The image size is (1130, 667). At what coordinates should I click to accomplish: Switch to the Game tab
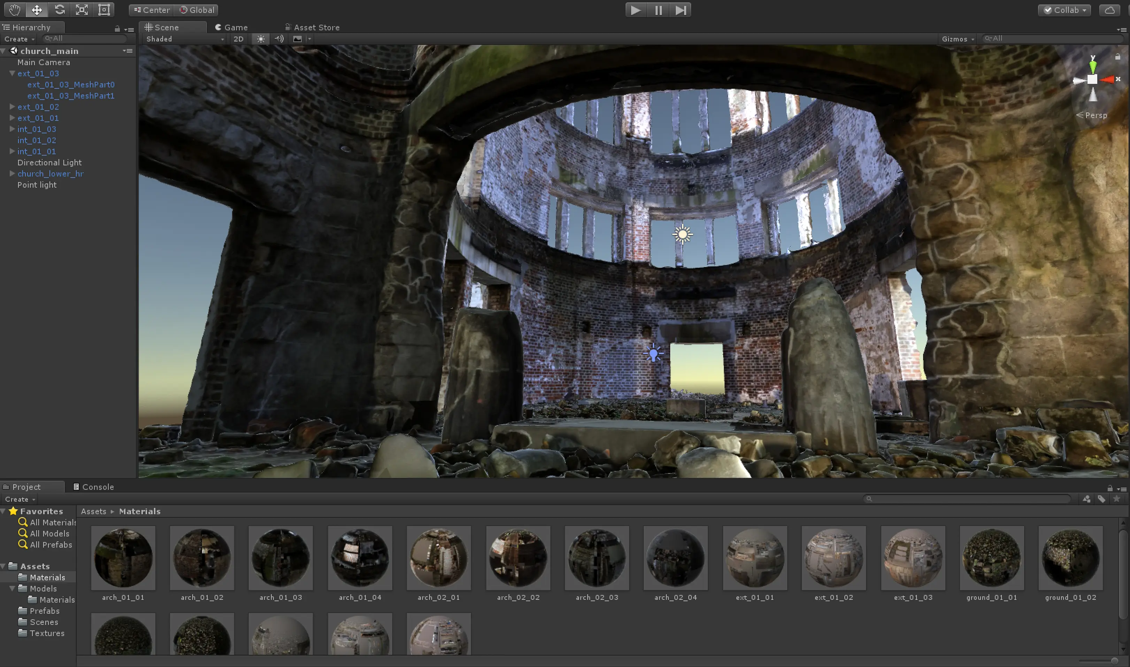coord(231,28)
